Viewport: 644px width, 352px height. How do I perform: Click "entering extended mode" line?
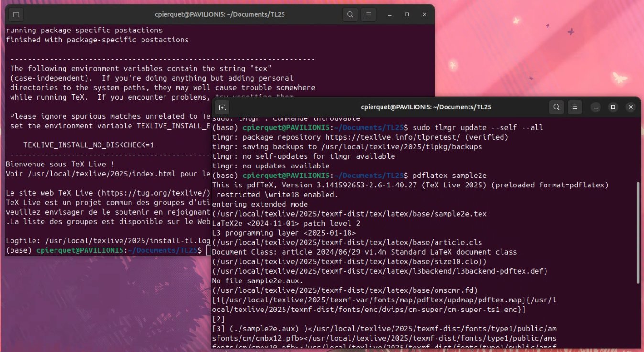pyautogui.click(x=260, y=204)
